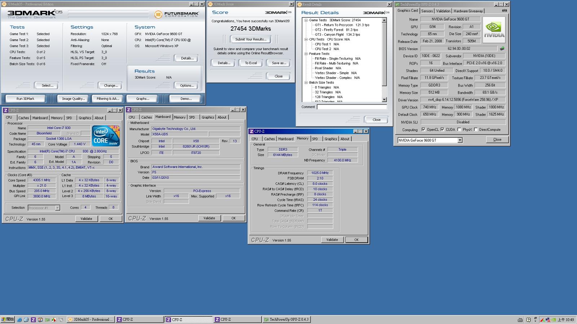Image resolution: width=577 pixels, height=324 pixels.
Task: Open About tab in the CPU-Z Memory window
Action: point(345,139)
